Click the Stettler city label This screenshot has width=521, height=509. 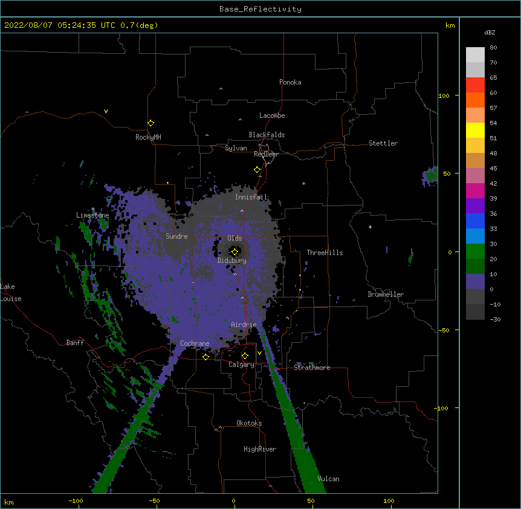click(x=383, y=143)
